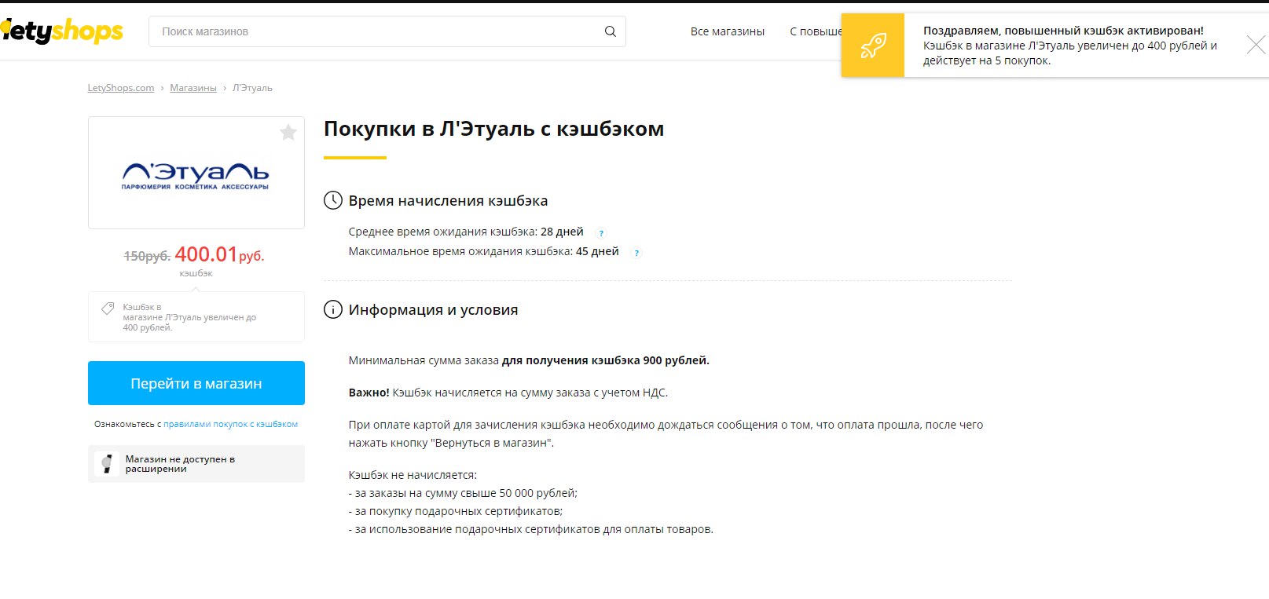Open Все магазины menu item

click(x=728, y=31)
